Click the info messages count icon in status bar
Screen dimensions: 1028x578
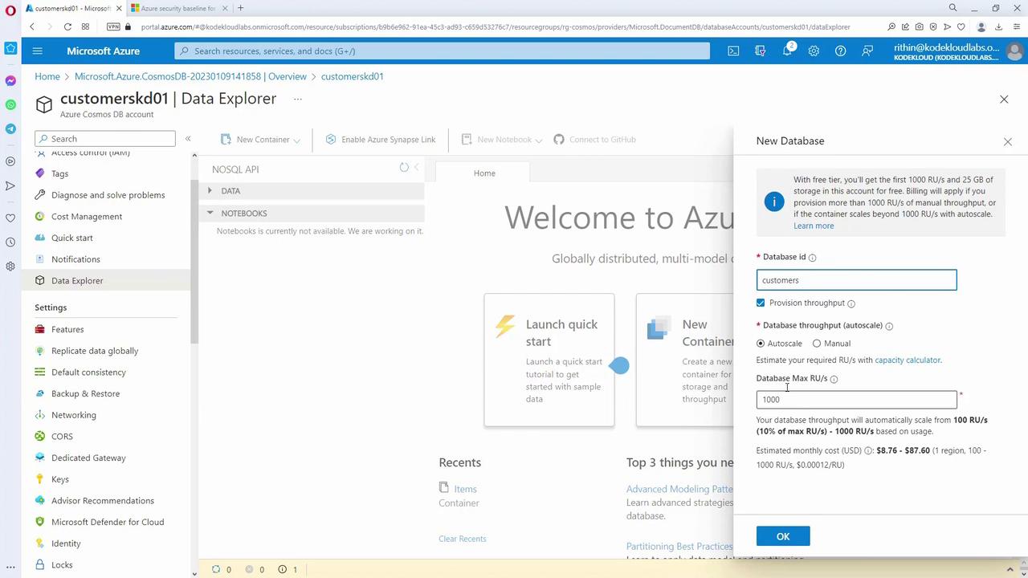[288, 569]
